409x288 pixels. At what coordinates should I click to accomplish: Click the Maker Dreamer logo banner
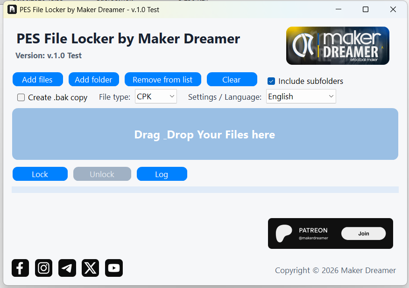pyautogui.click(x=338, y=46)
